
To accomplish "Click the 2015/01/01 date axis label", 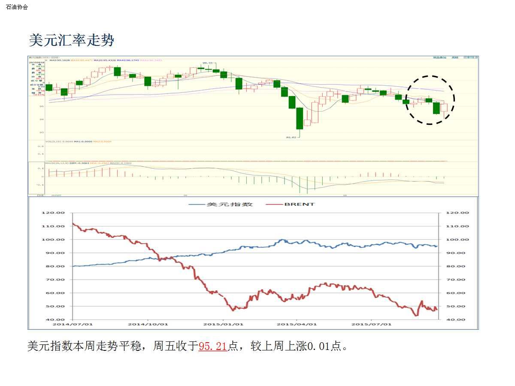I will click(223, 324).
